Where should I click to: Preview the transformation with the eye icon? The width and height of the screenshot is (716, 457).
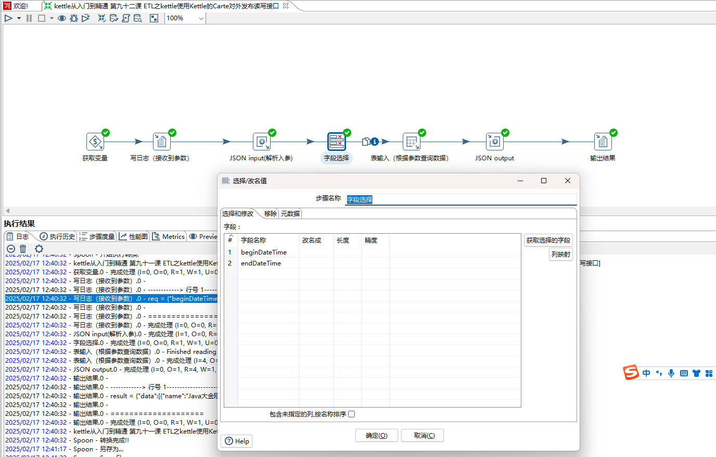coord(62,18)
